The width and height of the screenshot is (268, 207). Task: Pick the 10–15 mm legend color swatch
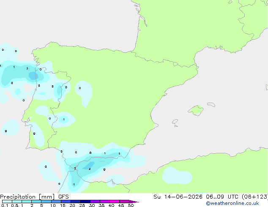pos(56,202)
